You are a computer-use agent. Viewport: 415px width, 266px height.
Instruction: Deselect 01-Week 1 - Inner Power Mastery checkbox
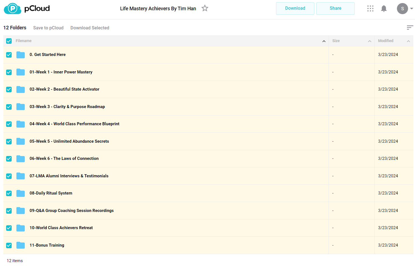tap(9, 72)
